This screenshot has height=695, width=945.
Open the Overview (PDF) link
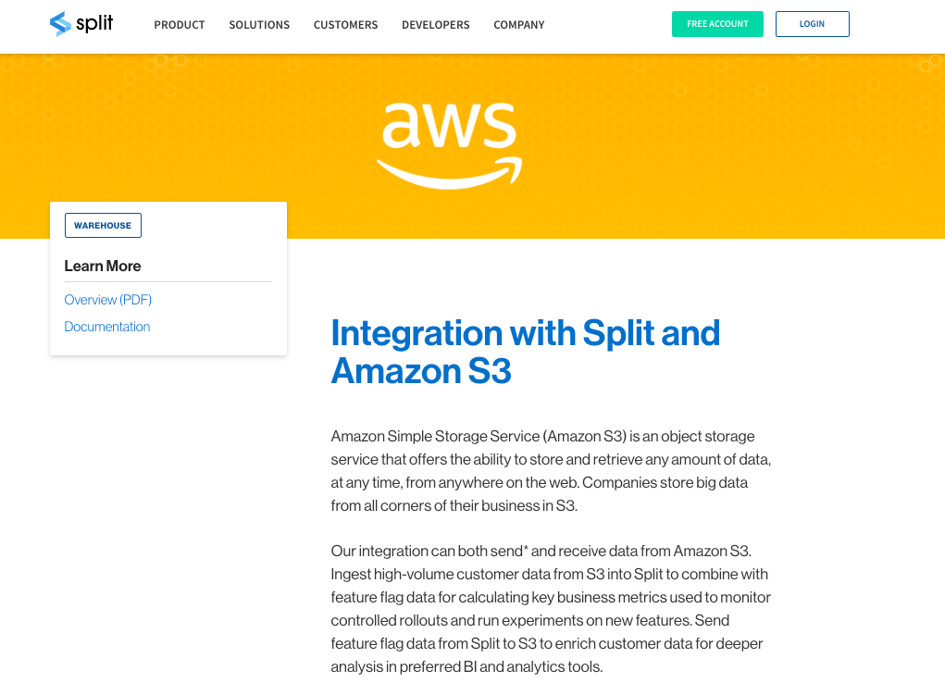point(107,300)
